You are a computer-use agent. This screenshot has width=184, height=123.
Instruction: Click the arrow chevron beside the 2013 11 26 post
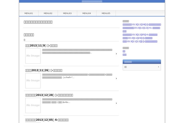tap(116, 78)
